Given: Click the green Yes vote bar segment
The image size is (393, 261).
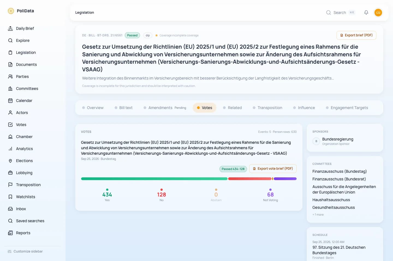Looking at the screenshot, I should (154, 179).
